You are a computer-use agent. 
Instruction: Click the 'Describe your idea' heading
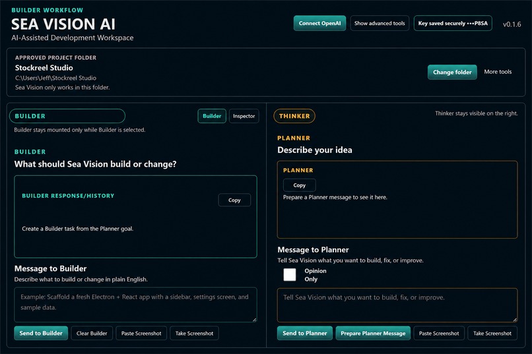[x=315, y=150]
